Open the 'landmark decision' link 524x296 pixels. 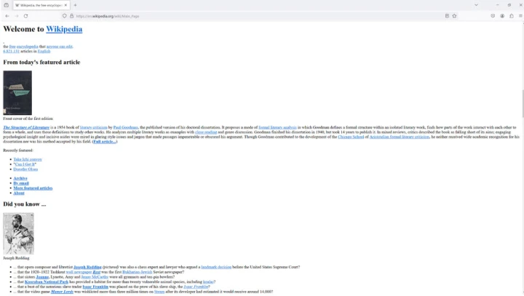tap(216, 267)
